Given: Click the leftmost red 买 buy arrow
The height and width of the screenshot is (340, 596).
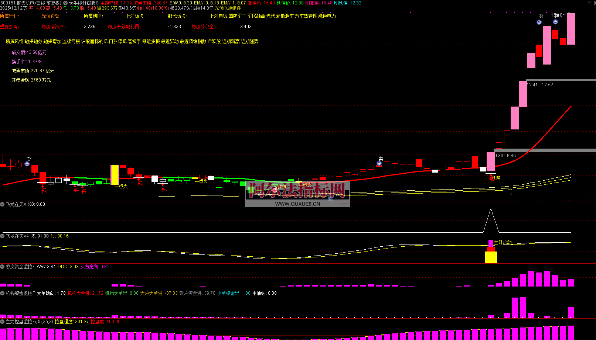Looking at the screenshot, I should [x=44, y=190].
